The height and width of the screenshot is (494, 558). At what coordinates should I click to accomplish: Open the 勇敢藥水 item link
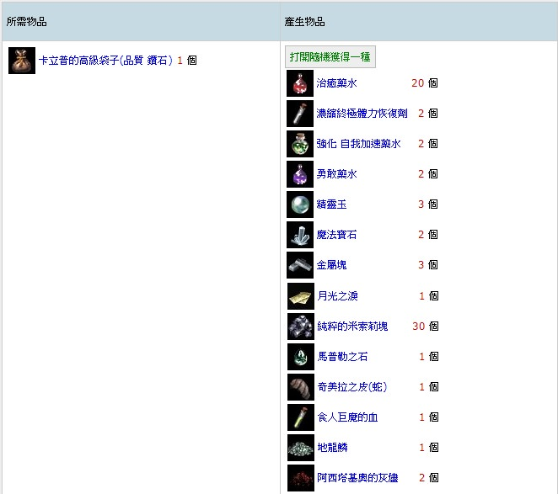click(336, 174)
